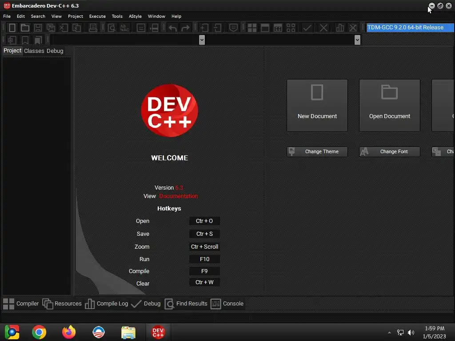Launch Google Chrome from the taskbar

click(39, 332)
